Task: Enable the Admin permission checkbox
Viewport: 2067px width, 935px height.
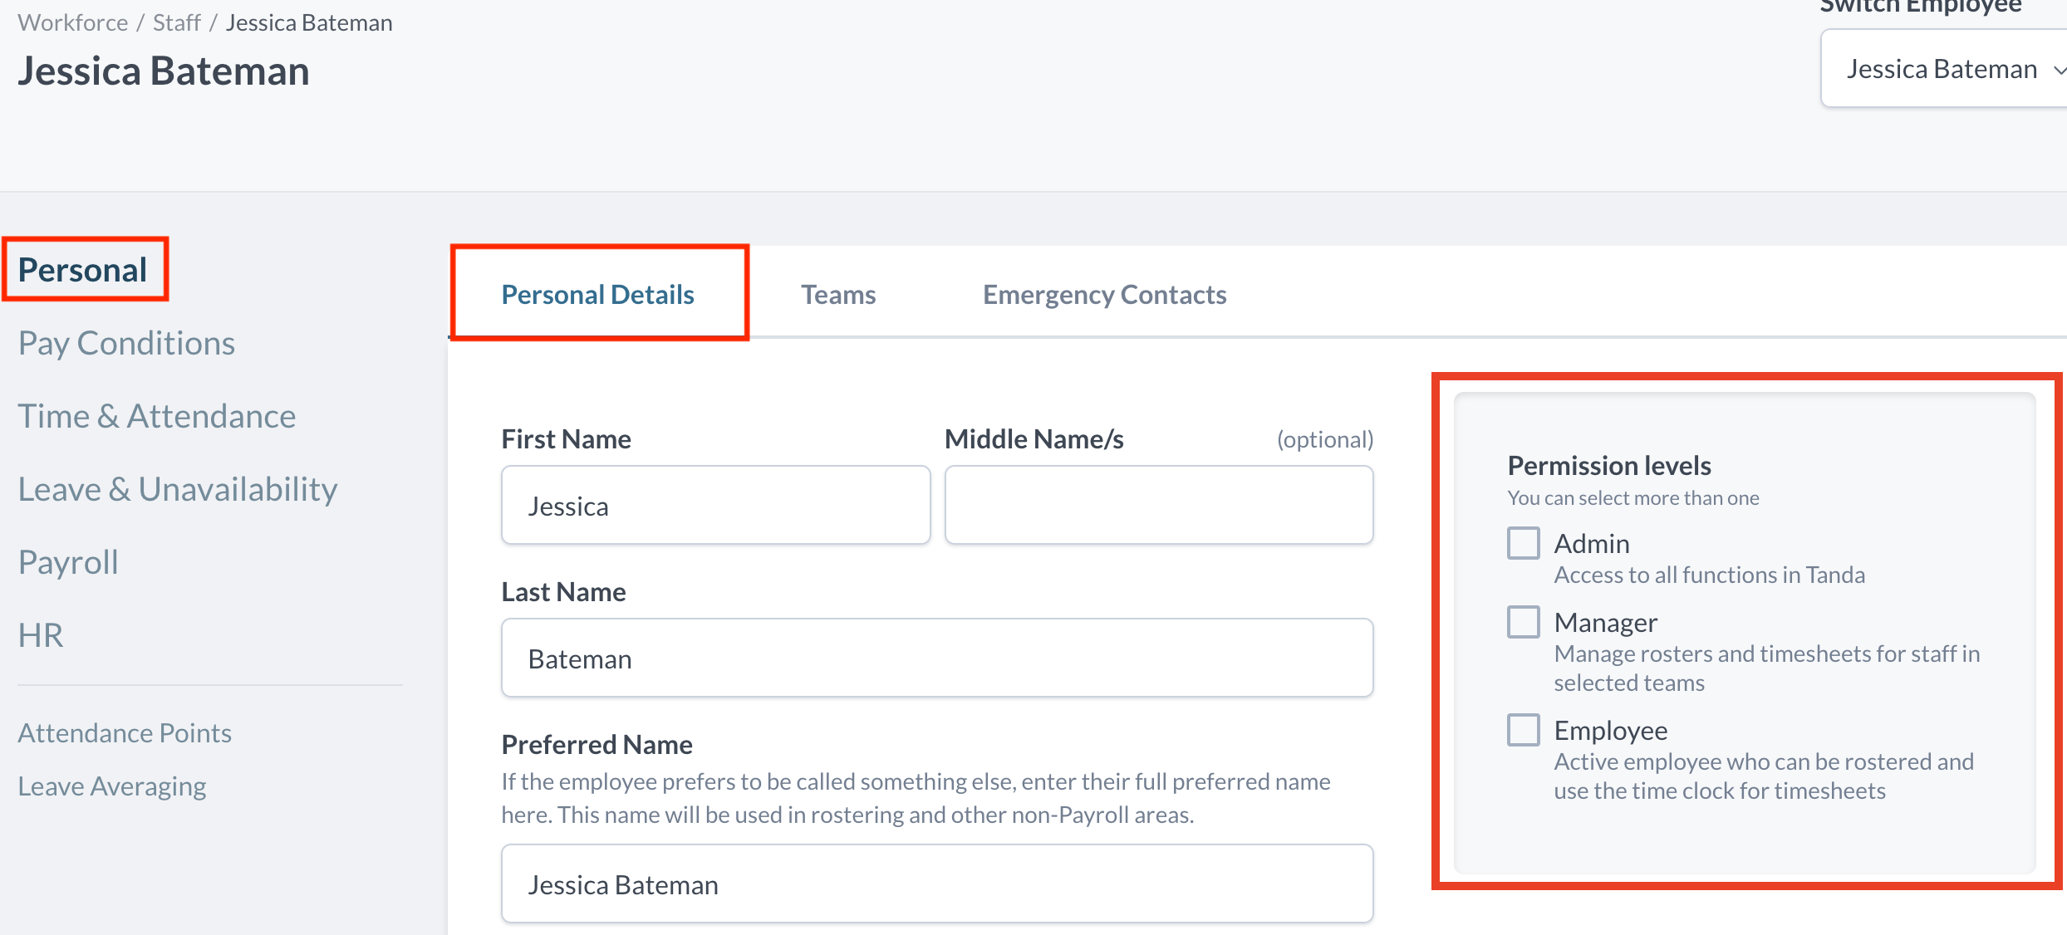Action: coord(1524,543)
